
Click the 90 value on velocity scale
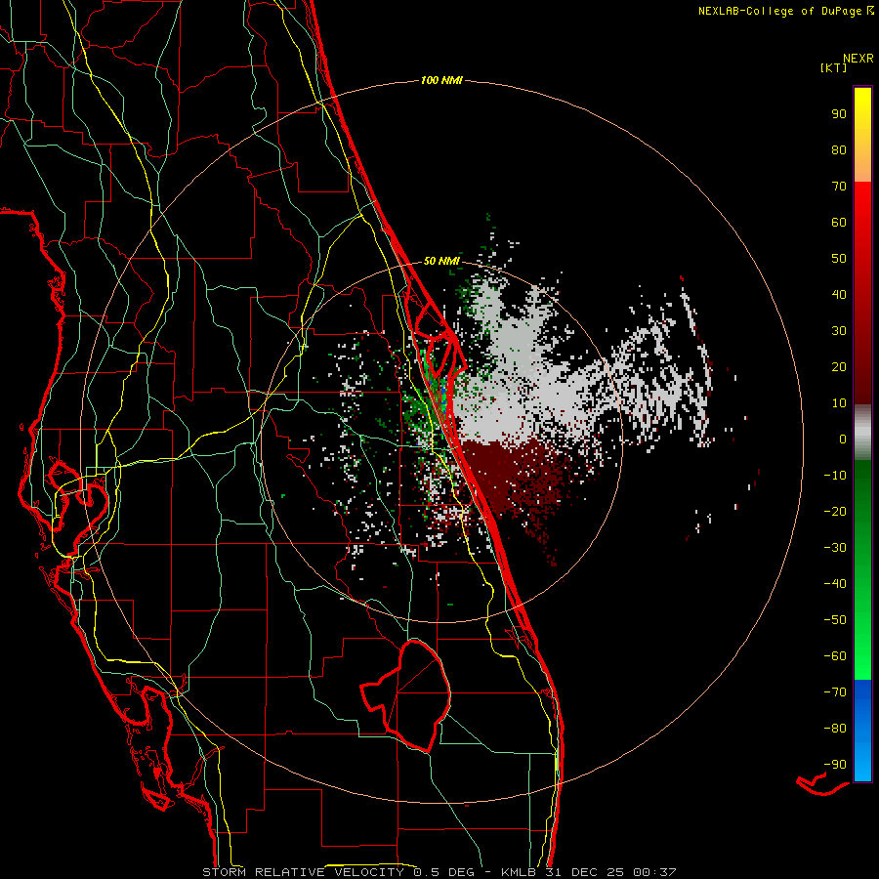839,114
